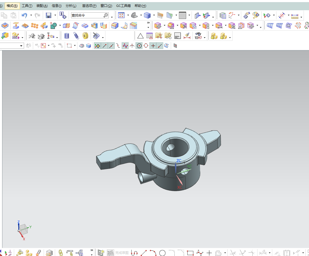This screenshot has width=309, height=256.
Task: Click the brush-and-dimension format icon
Action: [187, 36]
